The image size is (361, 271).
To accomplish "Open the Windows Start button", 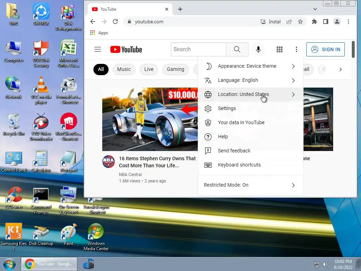I will tap(9, 264).
